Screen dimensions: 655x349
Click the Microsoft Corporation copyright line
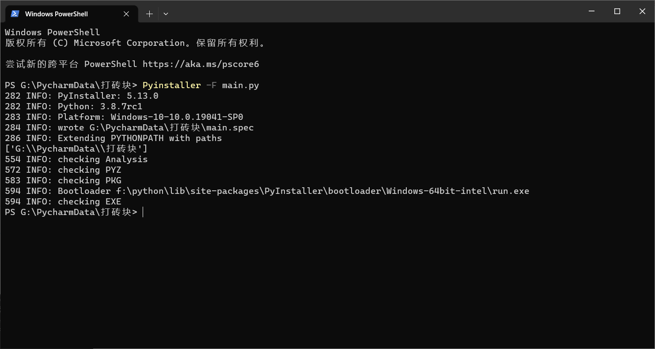(x=136, y=43)
